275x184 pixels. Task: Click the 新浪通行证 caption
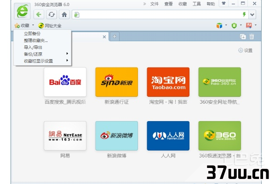pos(117,102)
